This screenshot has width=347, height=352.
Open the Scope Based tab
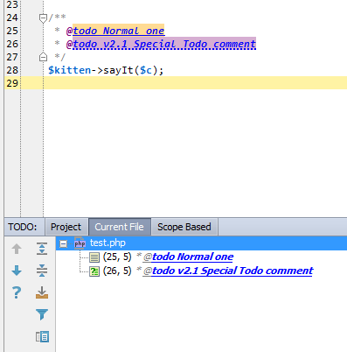(x=184, y=227)
